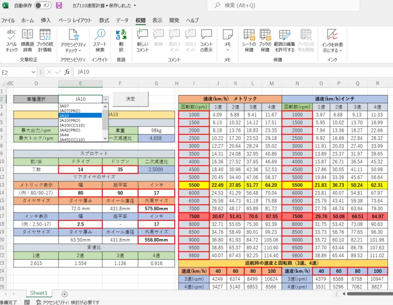Screen dimensions: 393x305
Task: Click the search (検索) box
Action: pos(283,5)
